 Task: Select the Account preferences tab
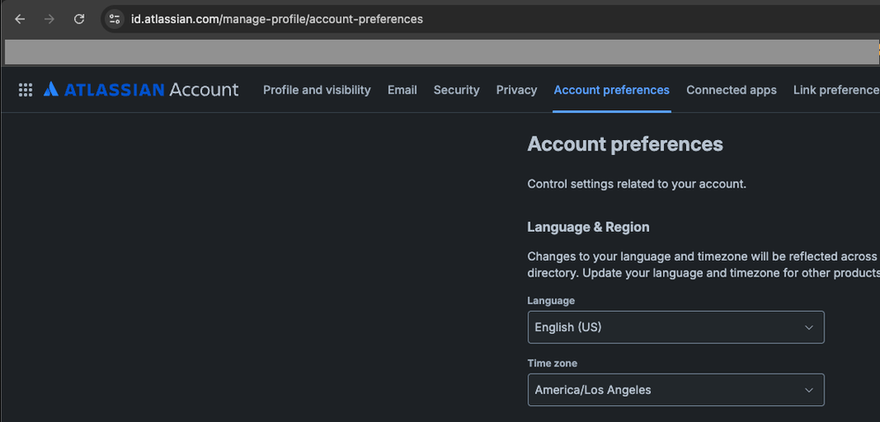[x=612, y=90]
